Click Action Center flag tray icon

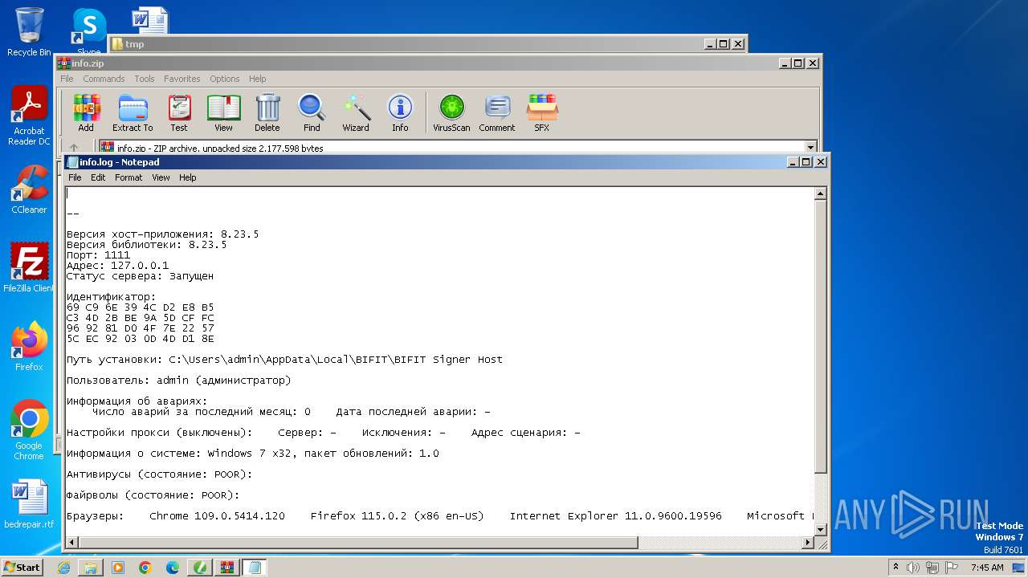pos(952,568)
